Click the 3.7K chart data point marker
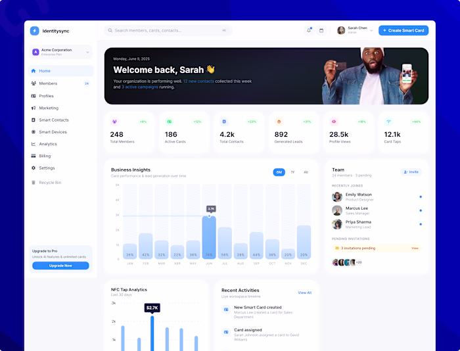Image resolution: width=460 pixels, height=351 pixels. point(209,216)
